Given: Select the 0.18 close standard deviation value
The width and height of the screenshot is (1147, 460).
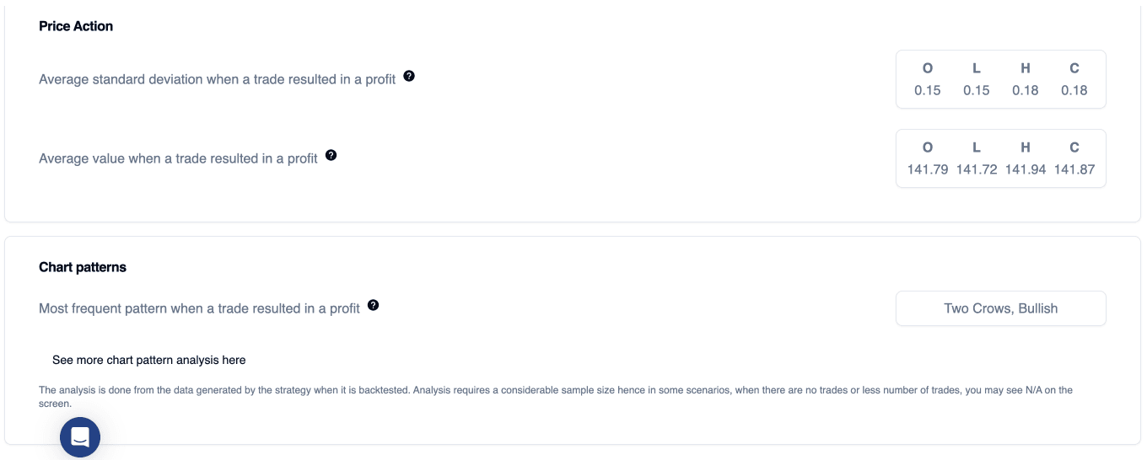Looking at the screenshot, I should pos(1074,90).
